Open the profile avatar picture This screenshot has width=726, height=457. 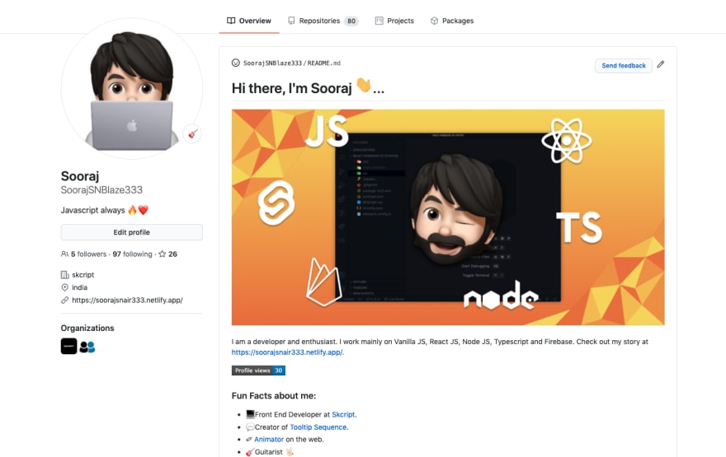(131, 89)
